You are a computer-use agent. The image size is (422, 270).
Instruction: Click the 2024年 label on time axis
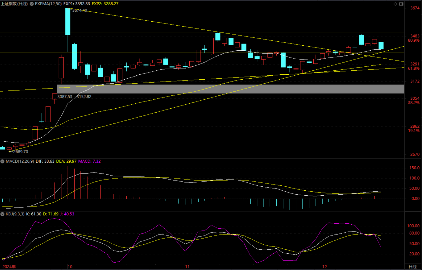point(9,267)
